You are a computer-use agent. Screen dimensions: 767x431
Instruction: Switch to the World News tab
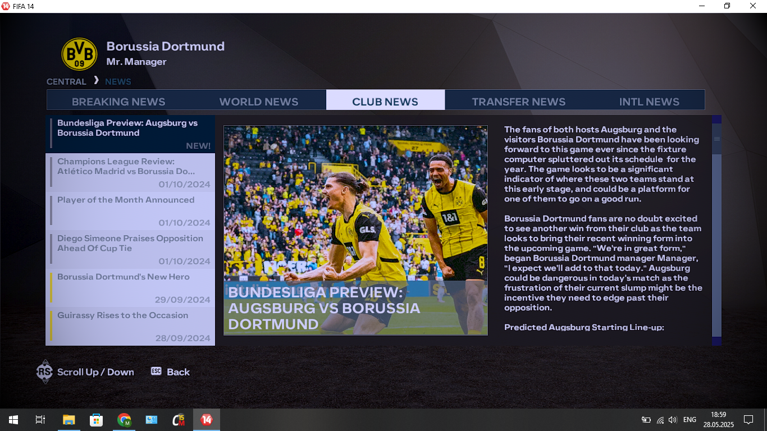259,102
